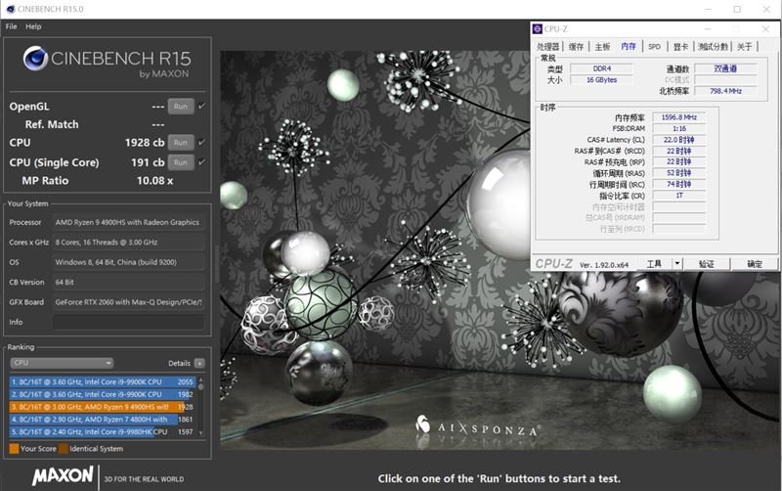
Task: Run the CPU Single Core benchmark
Action: point(181,162)
